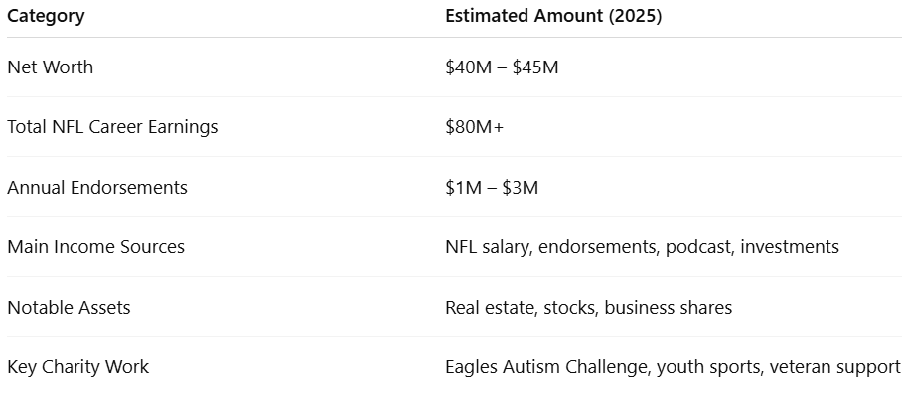Screen dimensions: 902x404
Task: Click the Category column header
Action: pyautogui.click(x=46, y=16)
